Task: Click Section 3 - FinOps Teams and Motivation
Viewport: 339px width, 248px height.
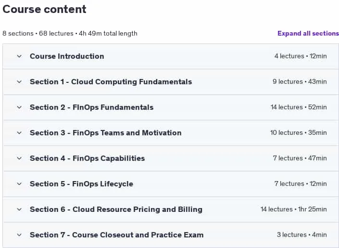Action: click(105, 133)
